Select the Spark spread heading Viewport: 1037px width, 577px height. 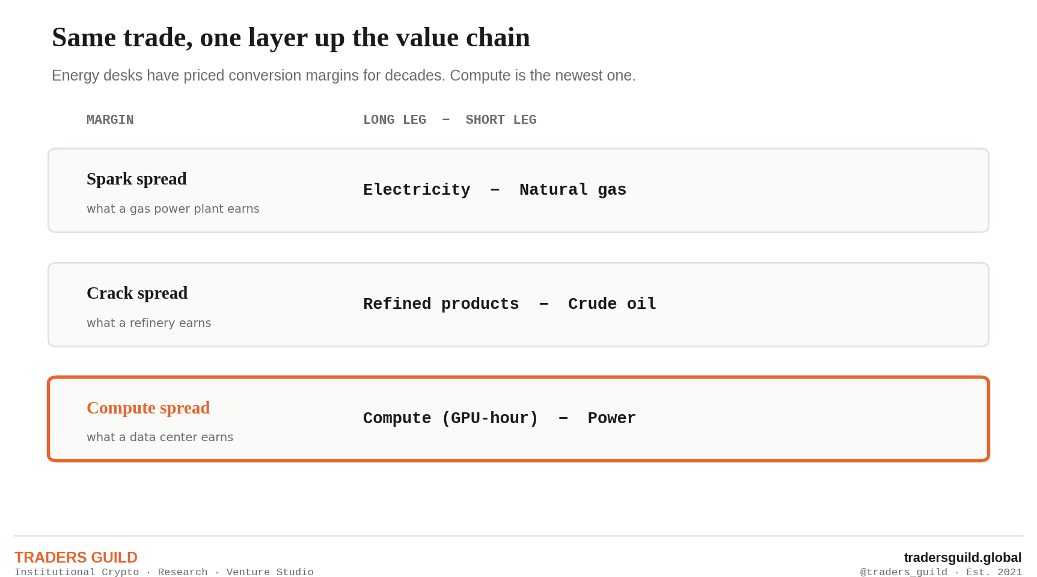pyautogui.click(x=136, y=179)
